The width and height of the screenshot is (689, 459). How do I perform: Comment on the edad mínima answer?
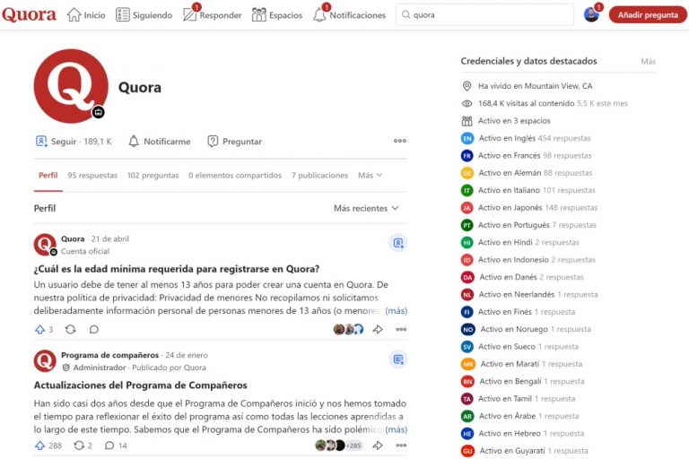coord(93,329)
